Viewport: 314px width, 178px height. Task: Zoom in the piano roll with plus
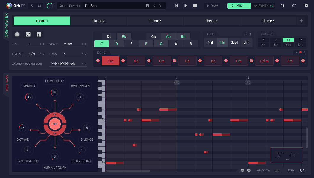point(249,170)
